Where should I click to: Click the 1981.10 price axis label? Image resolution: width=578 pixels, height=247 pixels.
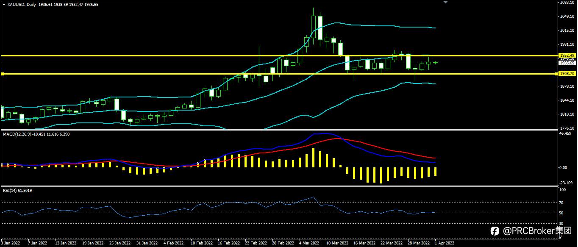pyautogui.click(x=567, y=44)
